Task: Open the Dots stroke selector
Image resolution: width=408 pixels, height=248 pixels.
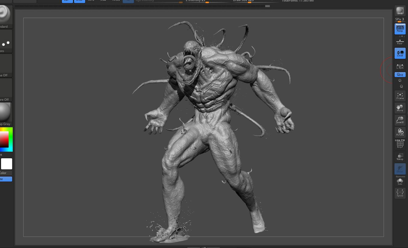Action: 6,41
